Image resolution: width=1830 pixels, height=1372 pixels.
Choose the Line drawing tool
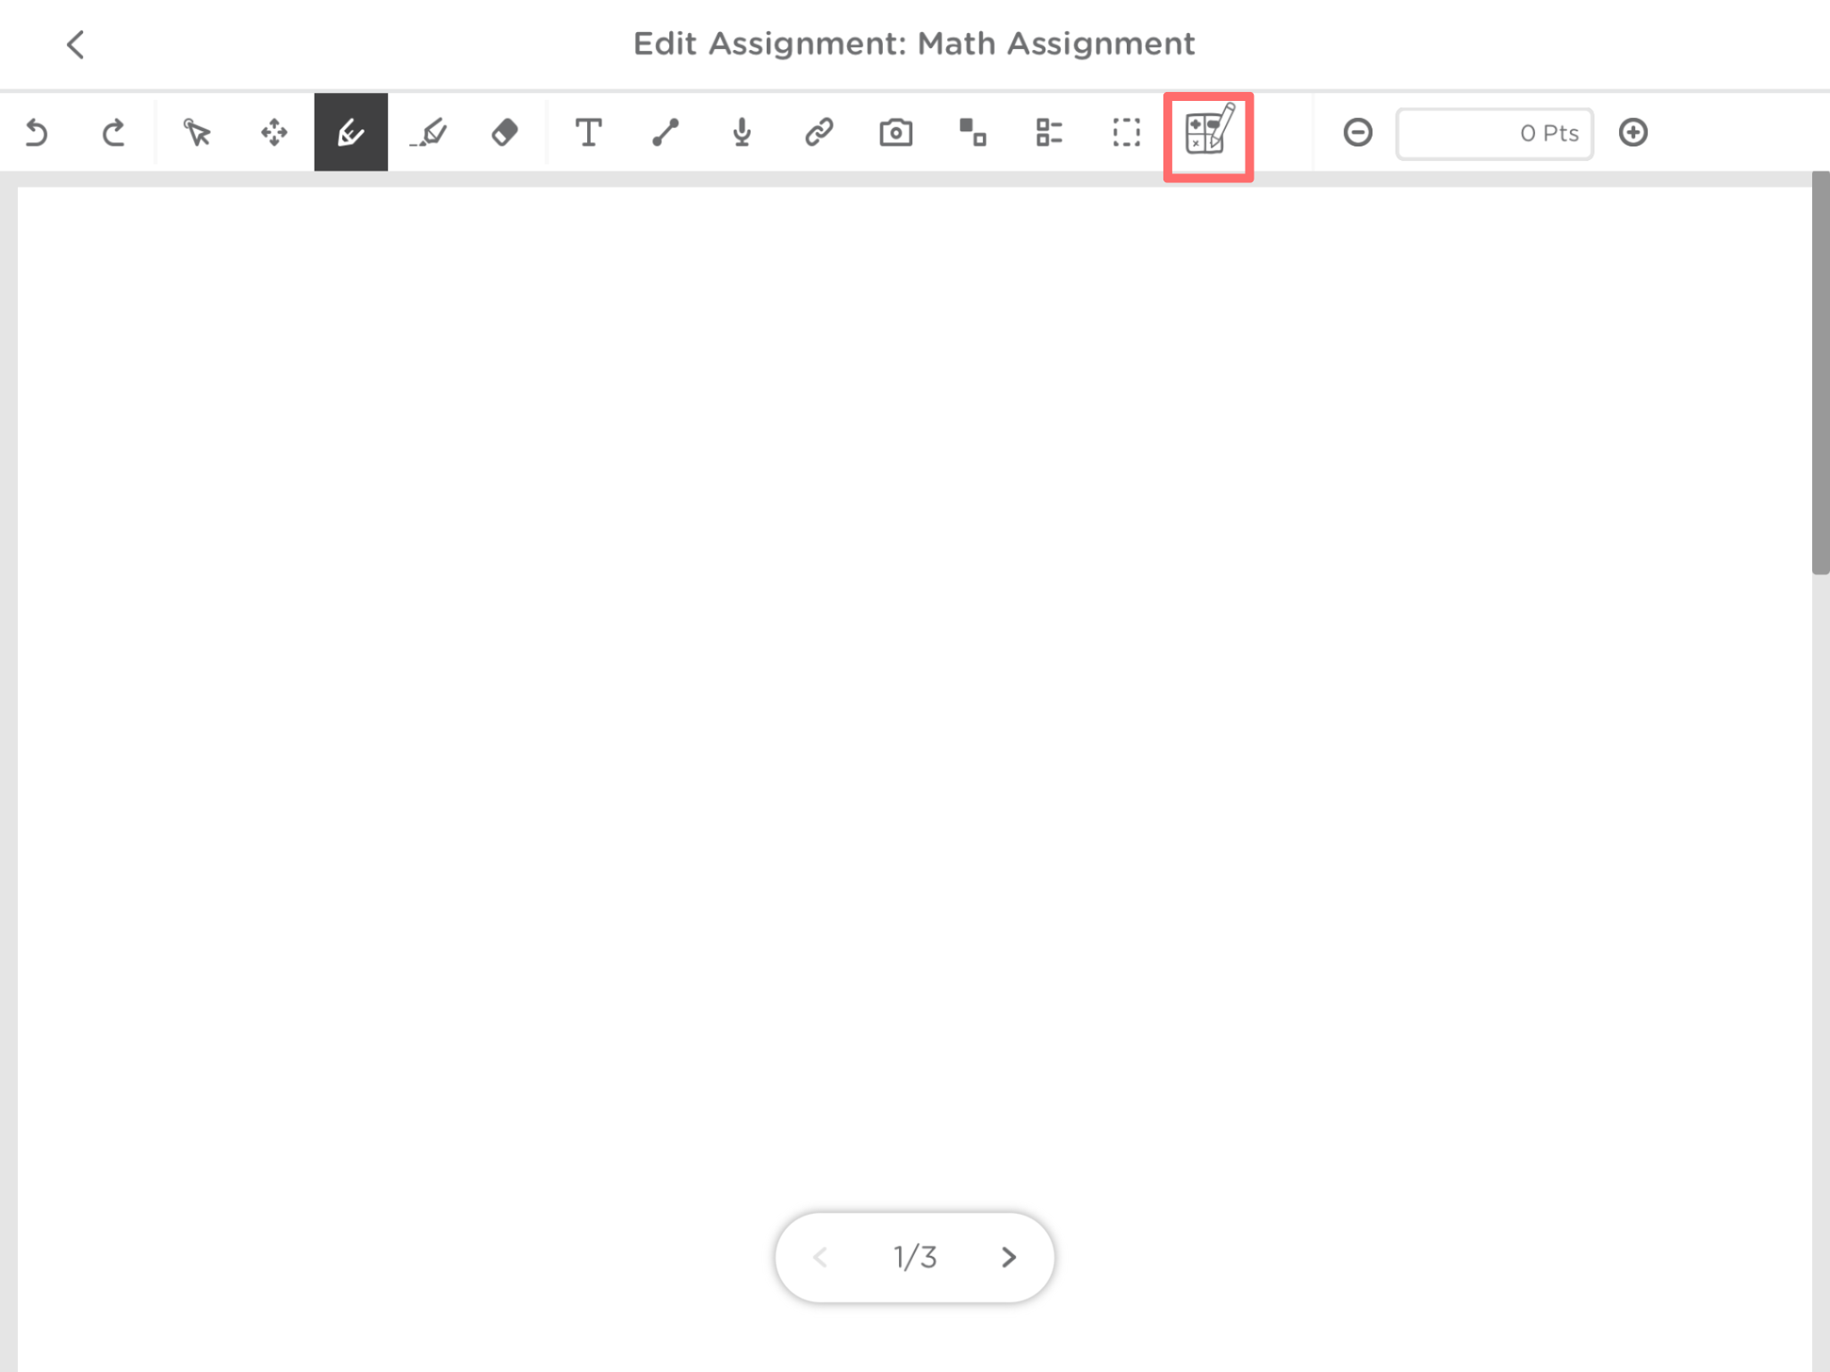(x=665, y=132)
